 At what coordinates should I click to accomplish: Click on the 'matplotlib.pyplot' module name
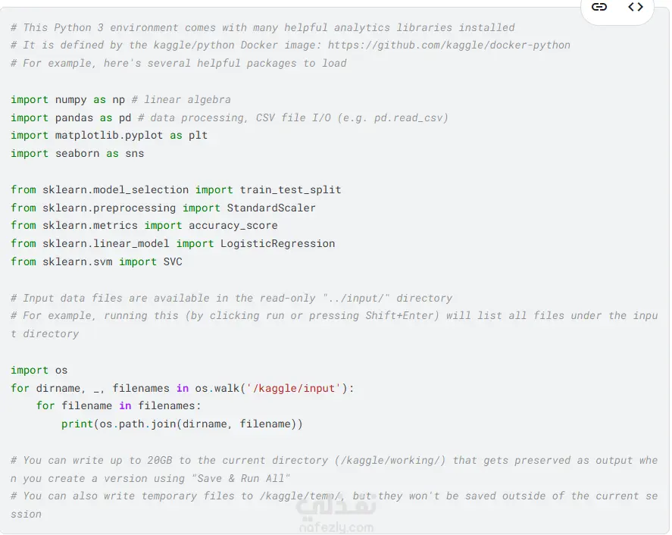pos(109,136)
